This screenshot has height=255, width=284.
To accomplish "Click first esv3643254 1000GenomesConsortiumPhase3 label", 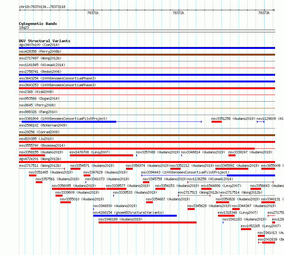I will [57, 78].
